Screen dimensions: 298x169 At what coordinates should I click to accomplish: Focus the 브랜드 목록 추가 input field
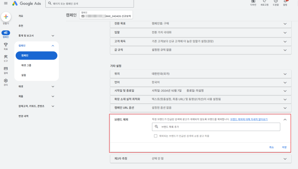pos(216,127)
